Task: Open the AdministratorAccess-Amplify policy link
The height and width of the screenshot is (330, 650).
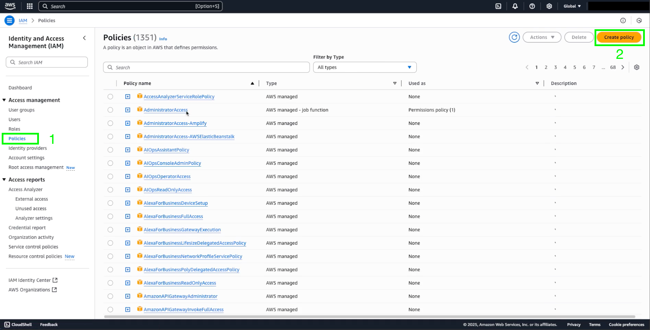Action: click(x=175, y=123)
